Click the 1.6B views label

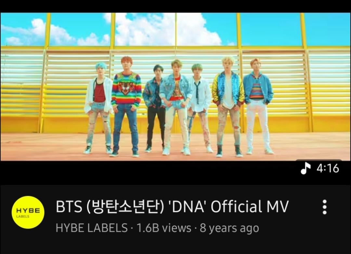(x=164, y=228)
